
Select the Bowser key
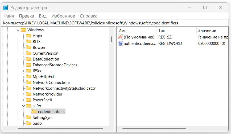click(39, 47)
